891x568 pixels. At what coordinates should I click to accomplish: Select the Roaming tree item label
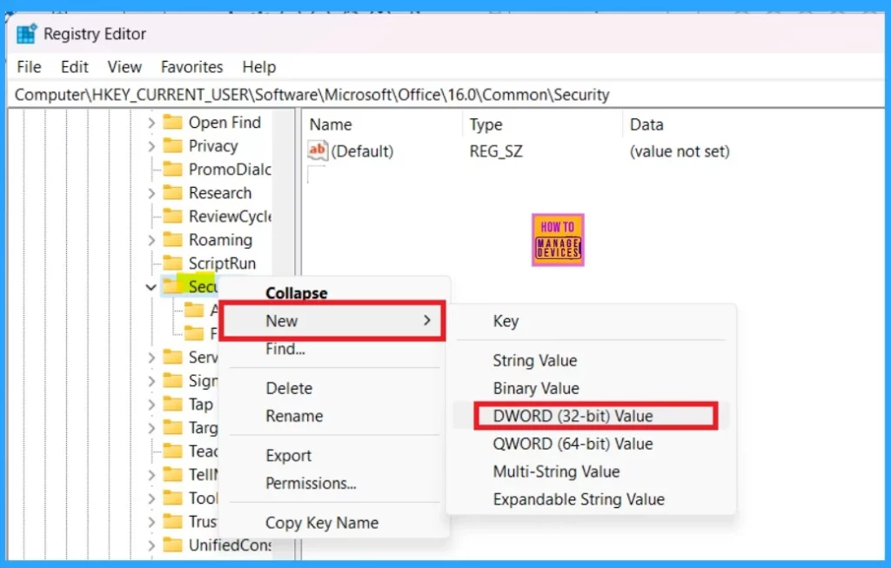(x=220, y=240)
